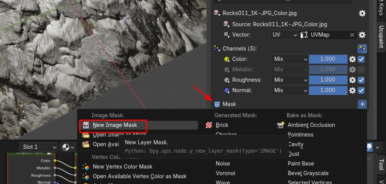
Task: Choose Pointiness bake mask
Action: [x=300, y=135]
